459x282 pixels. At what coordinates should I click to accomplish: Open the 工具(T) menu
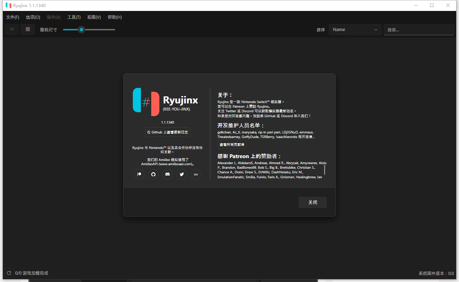pos(74,17)
